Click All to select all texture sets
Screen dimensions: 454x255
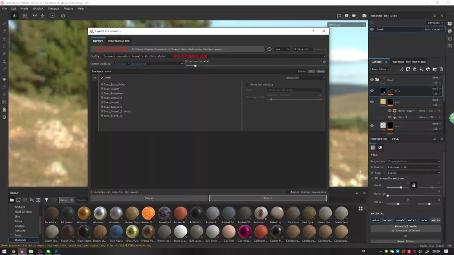click(x=311, y=71)
